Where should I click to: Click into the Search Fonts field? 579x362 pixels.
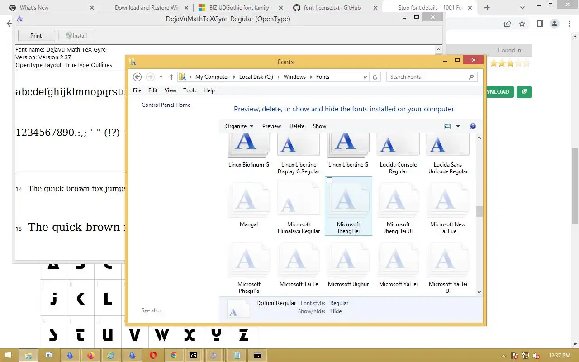click(427, 77)
